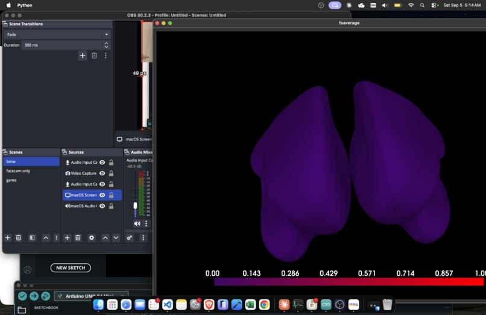Open Control Center in menu bar
This screenshot has width=486, height=315.
(x=434, y=5)
